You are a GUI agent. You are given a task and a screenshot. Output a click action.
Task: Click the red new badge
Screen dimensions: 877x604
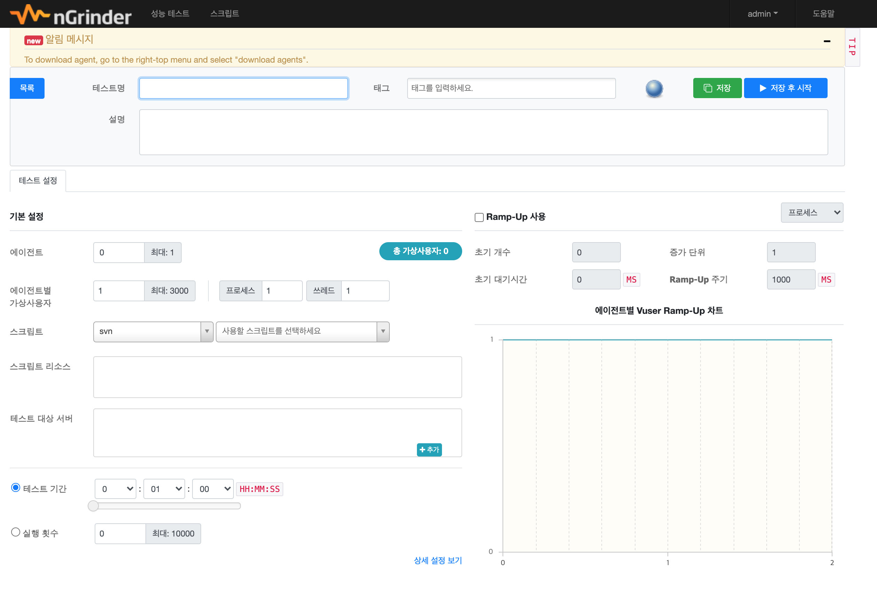tap(33, 41)
